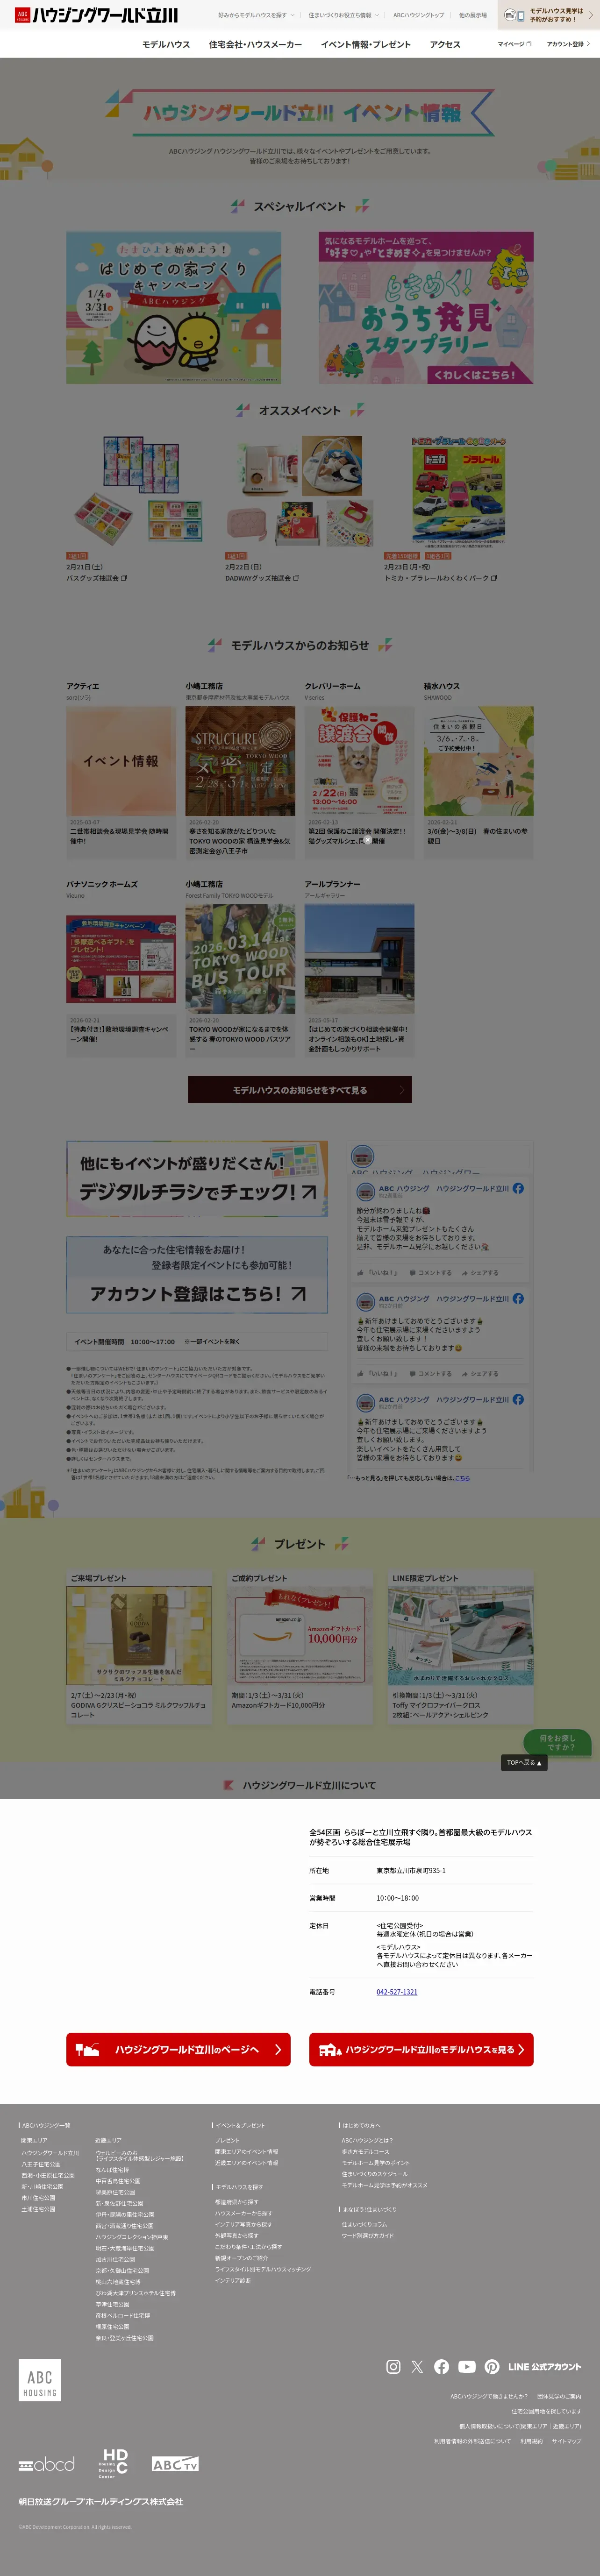Open the ご成約プレゼント Amazon gift card
600x2576 pixels.
pyautogui.click(x=300, y=1646)
